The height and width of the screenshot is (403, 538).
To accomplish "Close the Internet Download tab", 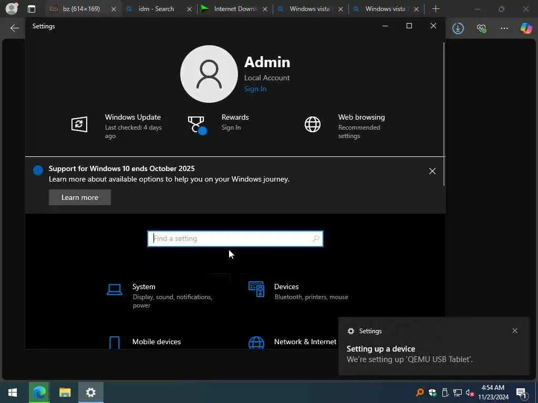I will 265,9.
